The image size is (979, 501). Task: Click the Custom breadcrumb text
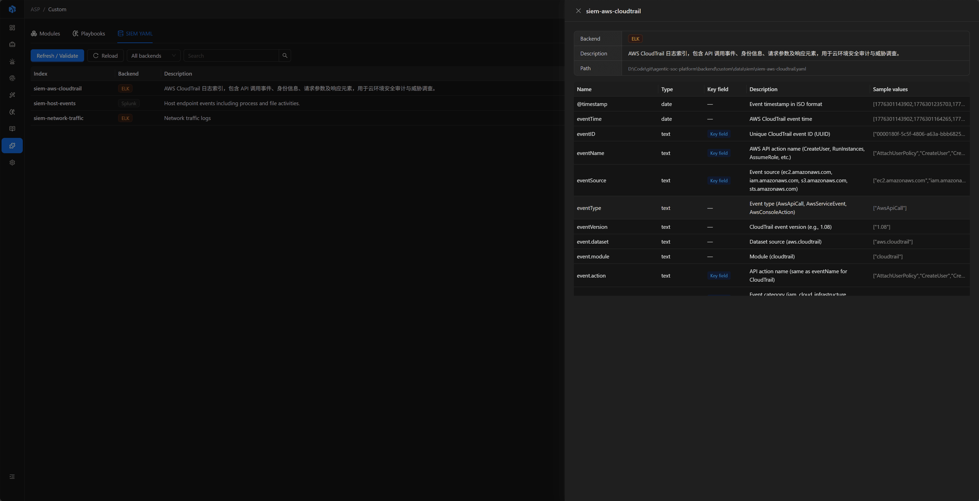click(57, 9)
